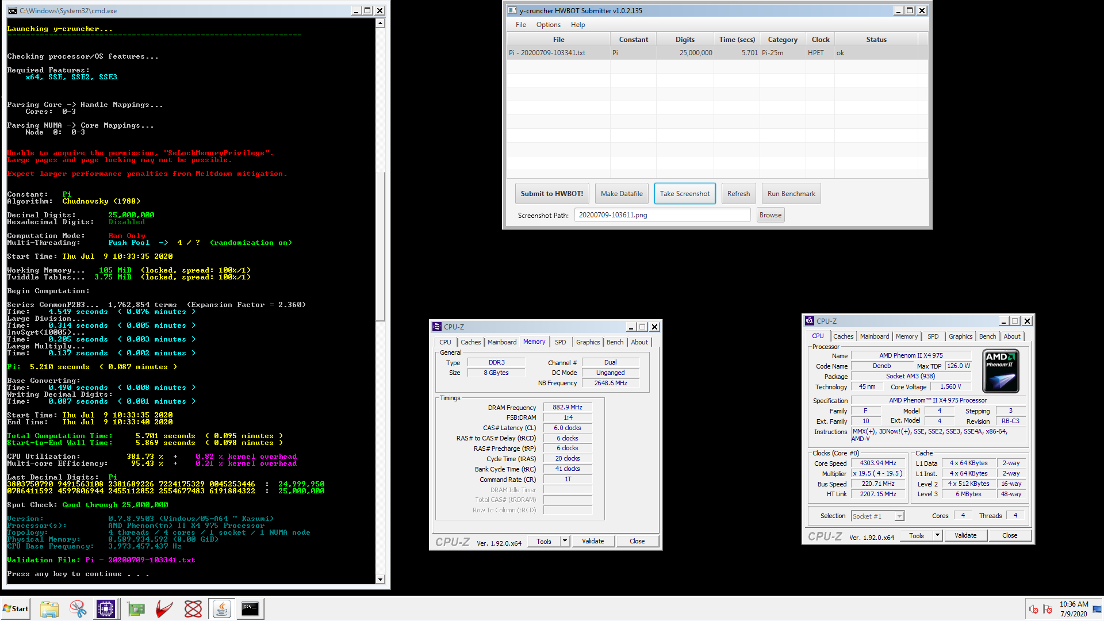
Task: Click the CPU-Z Memory window title icon
Action: tap(437, 327)
